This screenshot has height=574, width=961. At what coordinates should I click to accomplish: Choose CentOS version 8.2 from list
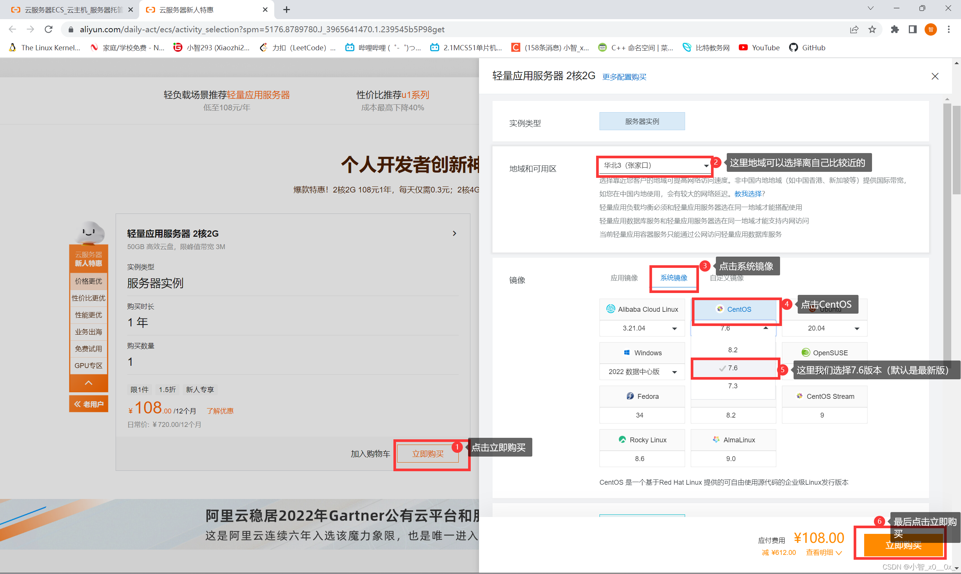tap(733, 350)
